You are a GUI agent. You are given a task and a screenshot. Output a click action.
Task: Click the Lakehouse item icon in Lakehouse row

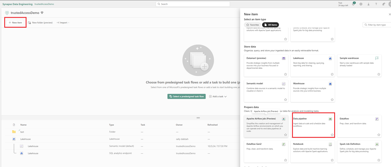(14, 139)
